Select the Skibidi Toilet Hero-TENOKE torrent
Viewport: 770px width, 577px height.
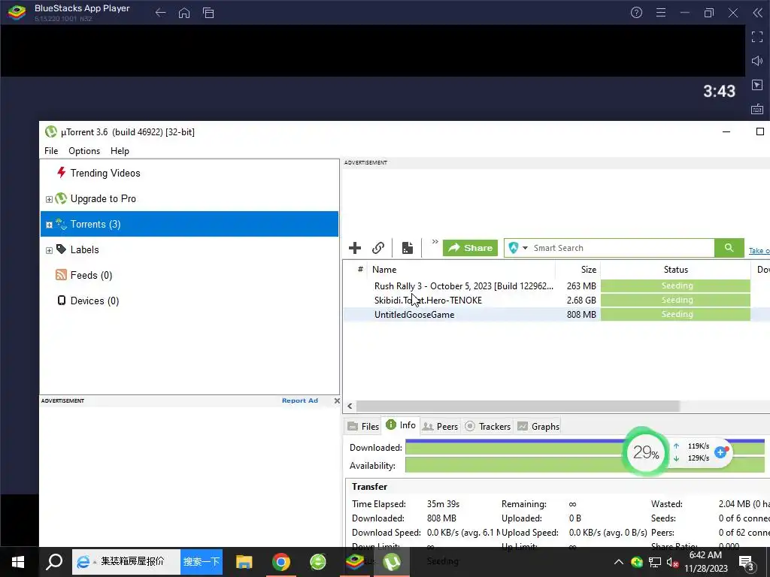[x=428, y=301]
